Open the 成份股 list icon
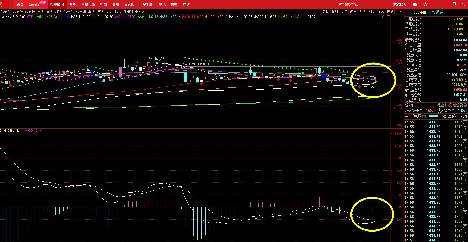This screenshot has height=242, width=468. (x=465, y=105)
